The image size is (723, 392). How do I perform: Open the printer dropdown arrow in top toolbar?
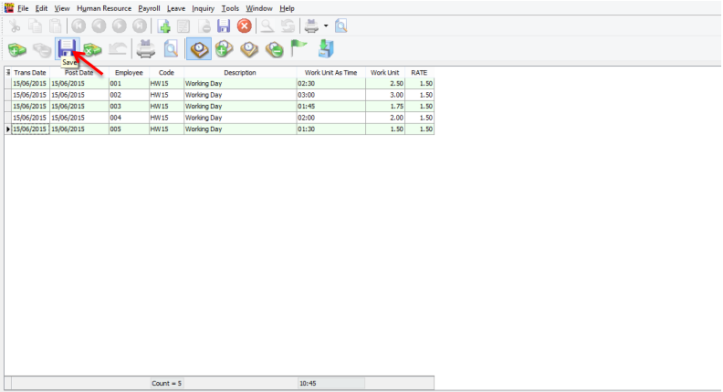tap(325, 26)
